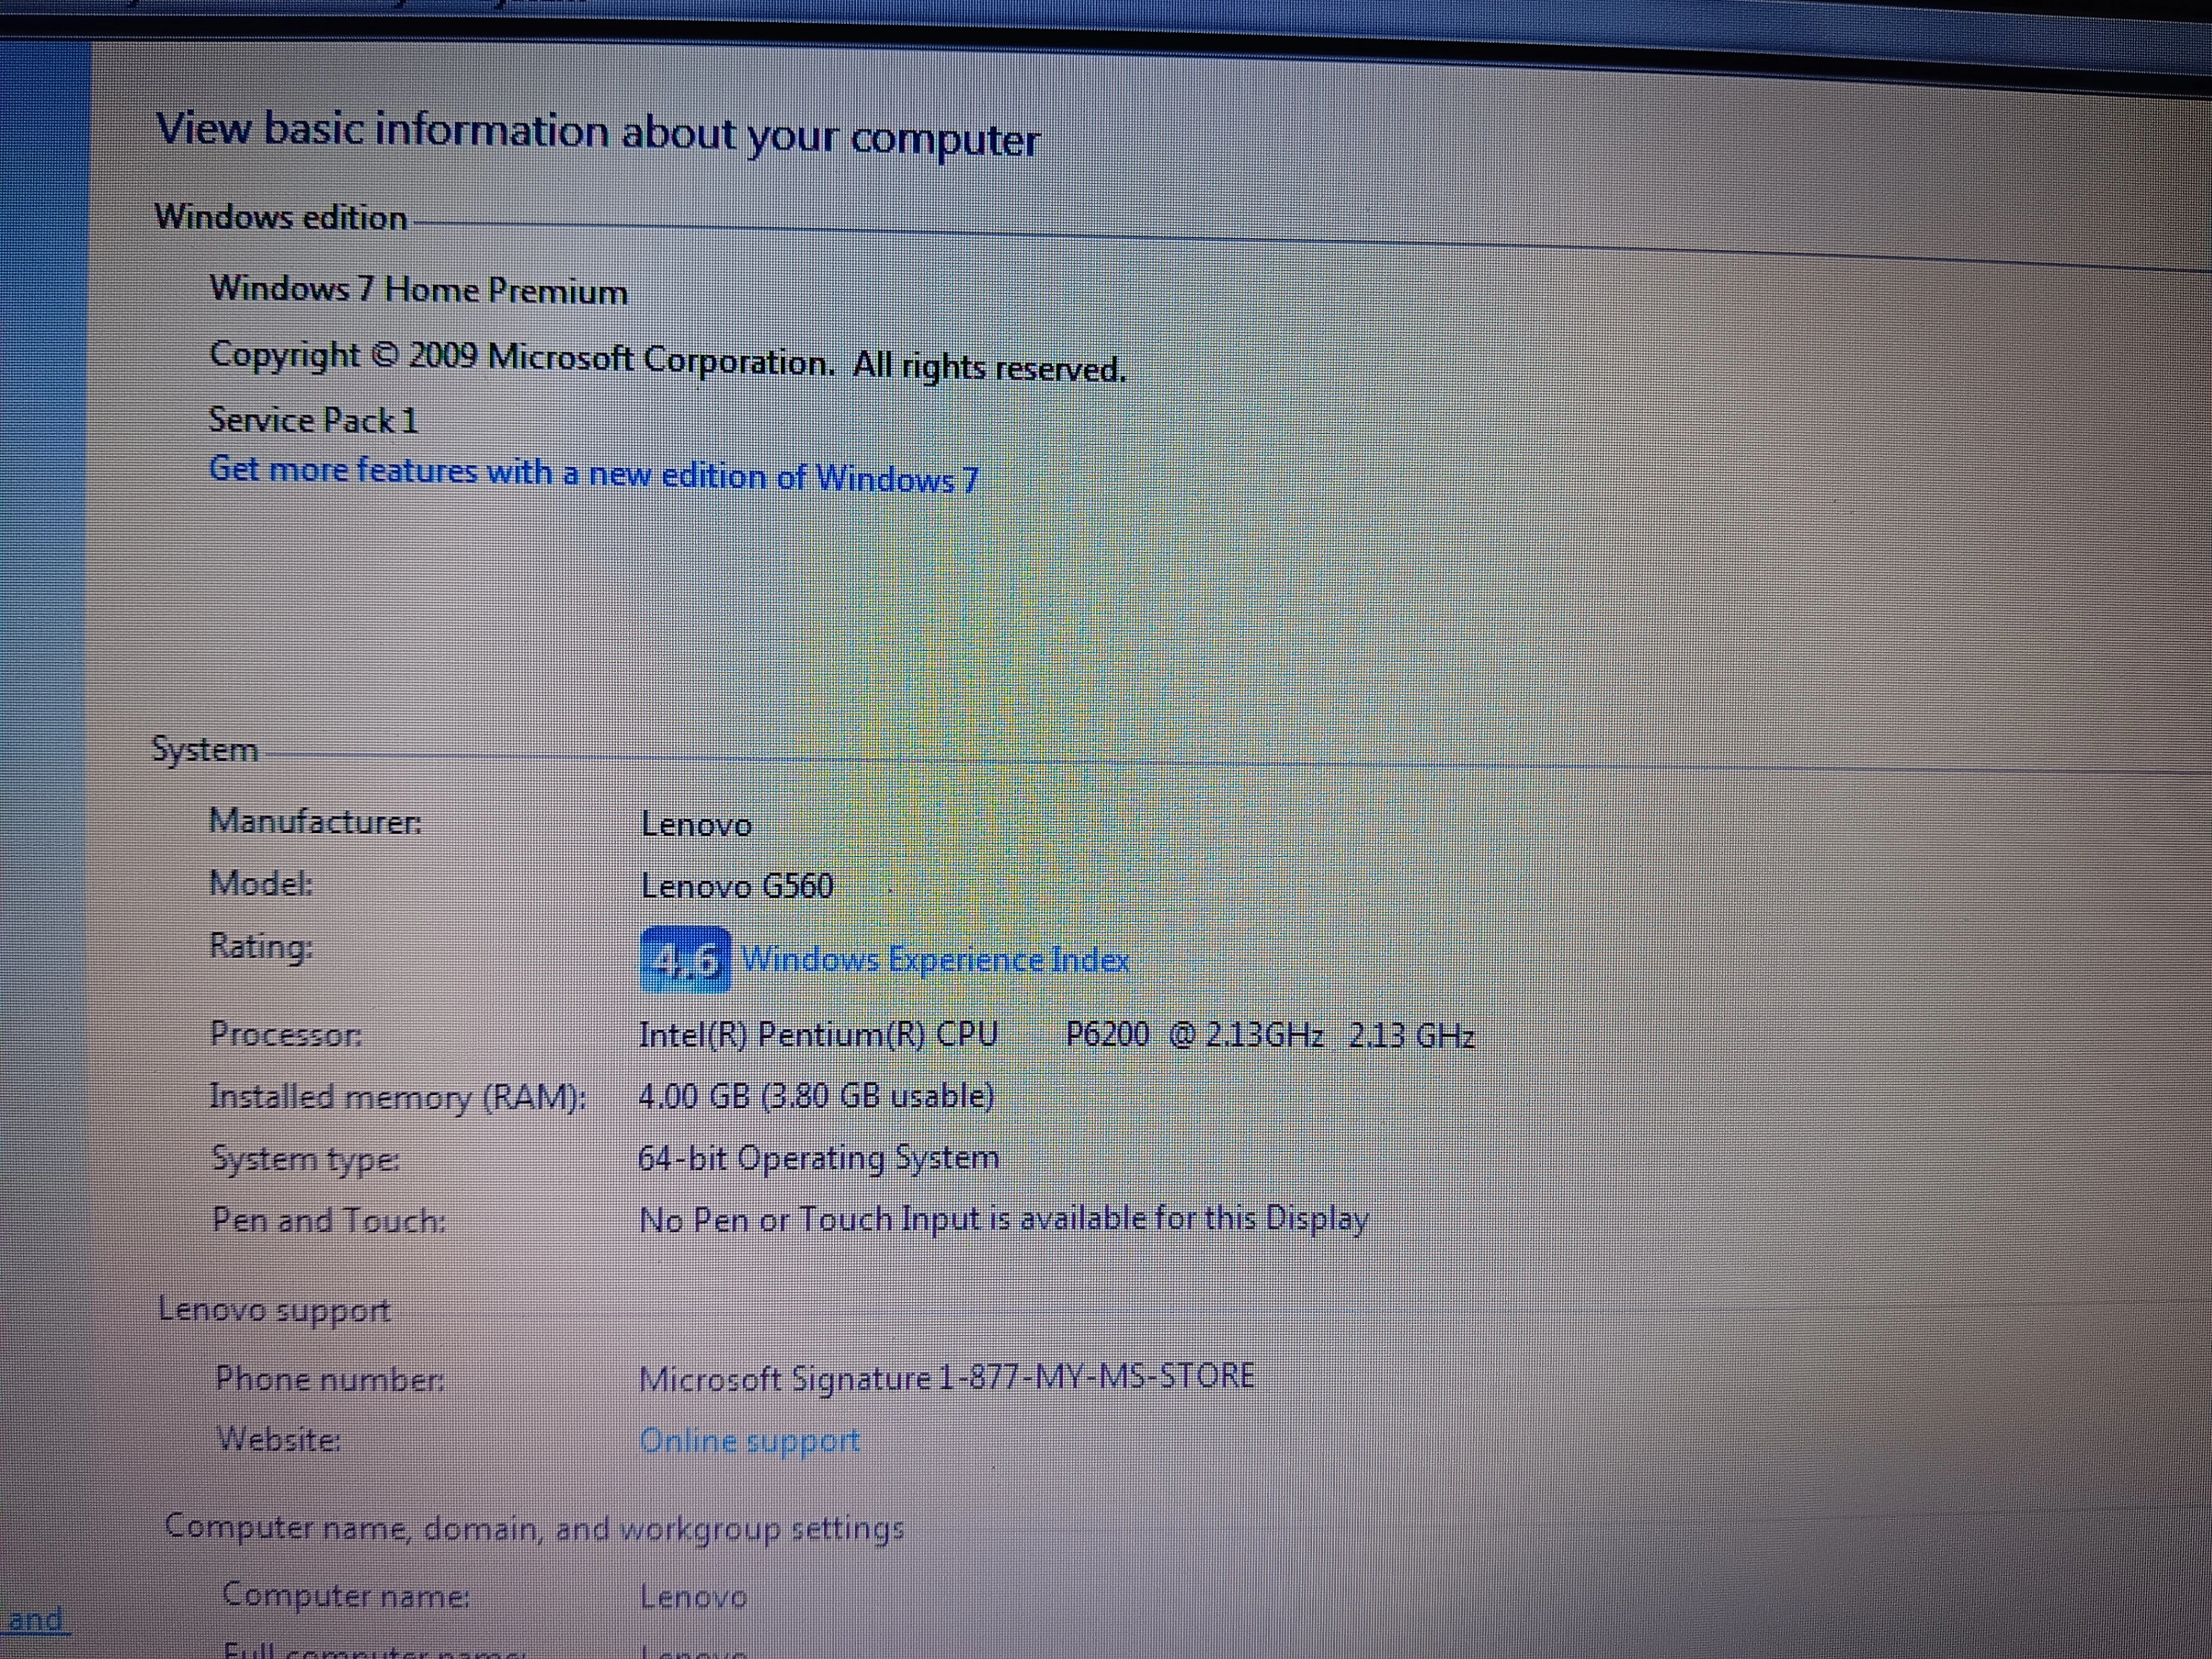Click the 'and' link in left pane
The height and width of the screenshot is (1659, 2212).
coord(35,1619)
